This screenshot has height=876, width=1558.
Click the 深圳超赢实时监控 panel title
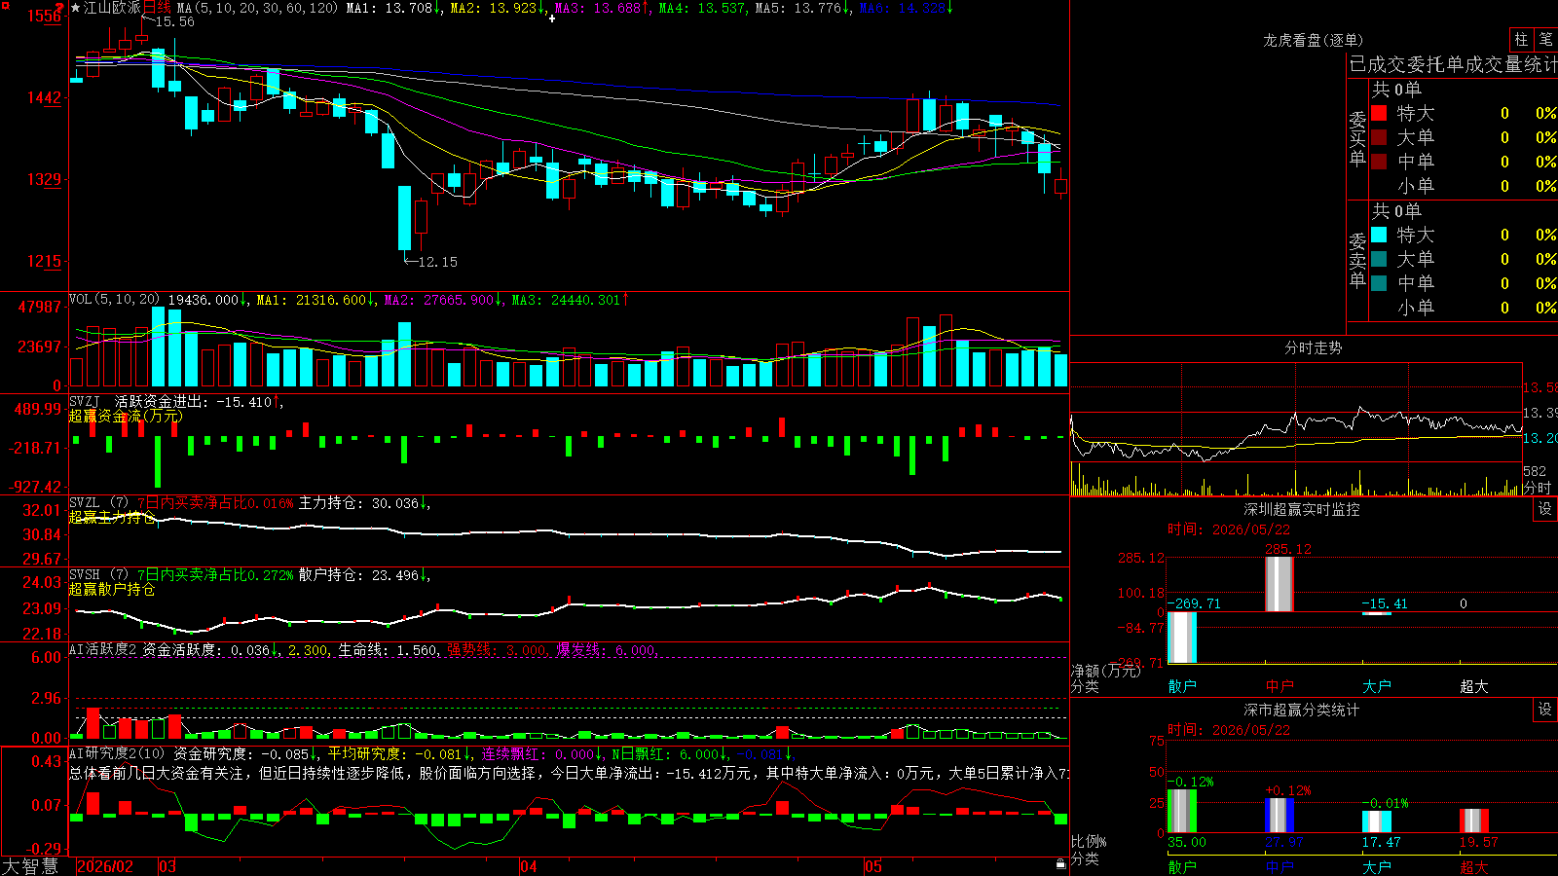(1301, 509)
